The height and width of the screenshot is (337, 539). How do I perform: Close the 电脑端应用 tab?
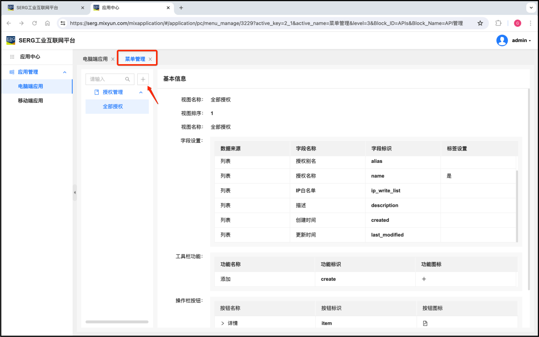click(113, 59)
